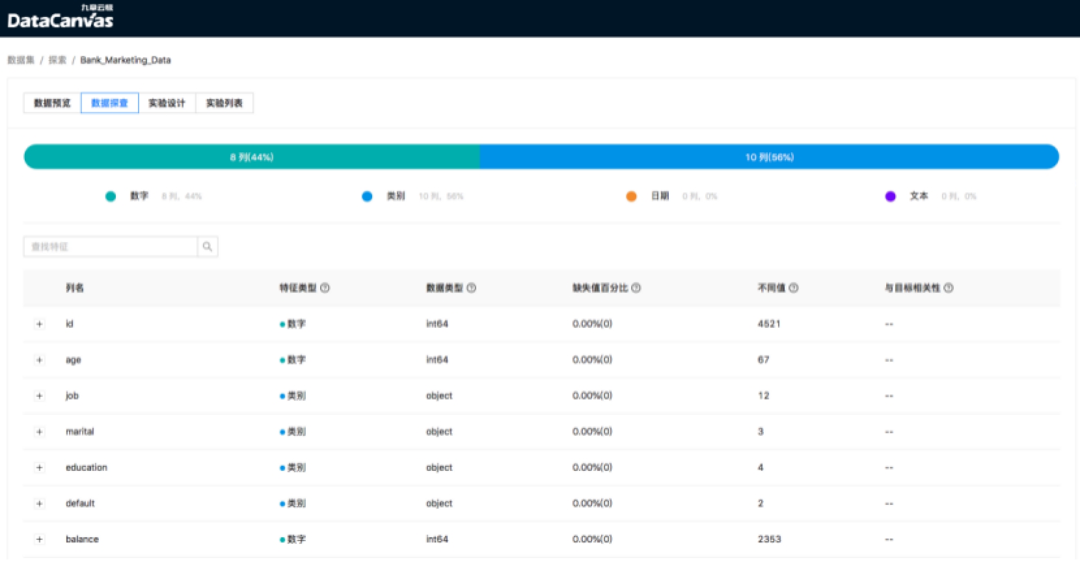
Task: Click 类别 feature type in education row
Action: click(293, 467)
